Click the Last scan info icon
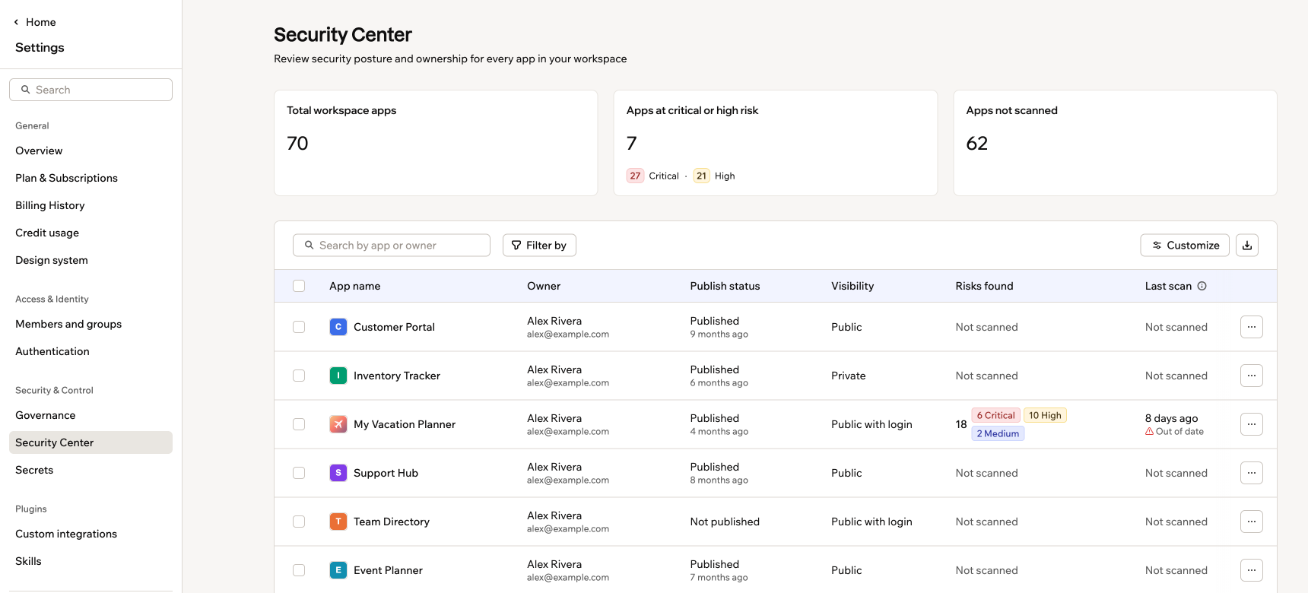This screenshot has width=1308, height=593. point(1202,286)
